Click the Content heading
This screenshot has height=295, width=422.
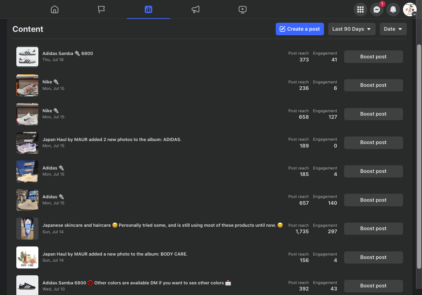pyautogui.click(x=28, y=29)
